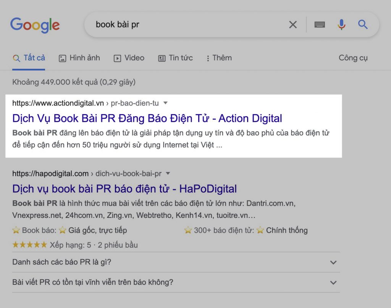
Task: Click the play icon beside 'Video'
Action: point(117,58)
